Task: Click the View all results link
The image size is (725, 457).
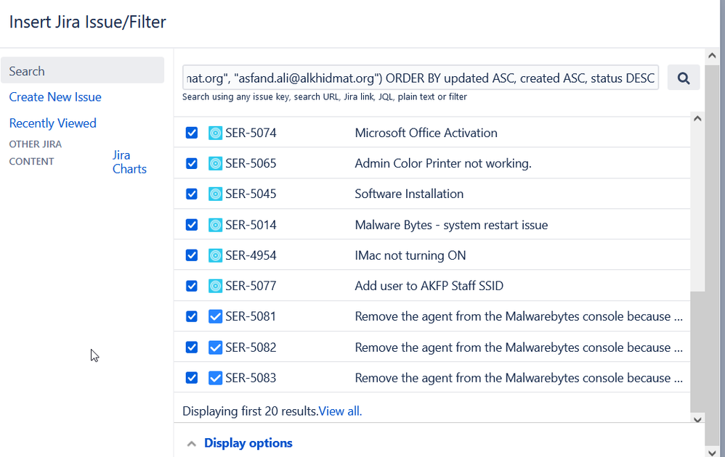Action: pyautogui.click(x=340, y=411)
